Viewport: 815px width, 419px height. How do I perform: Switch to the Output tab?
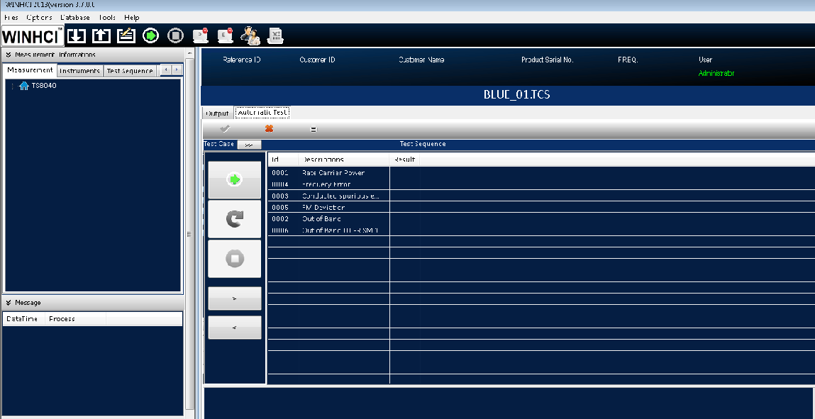coord(217,113)
